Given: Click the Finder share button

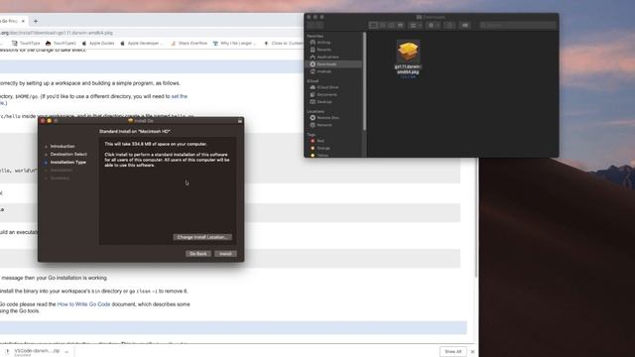Looking at the screenshot, I should click(449, 25).
